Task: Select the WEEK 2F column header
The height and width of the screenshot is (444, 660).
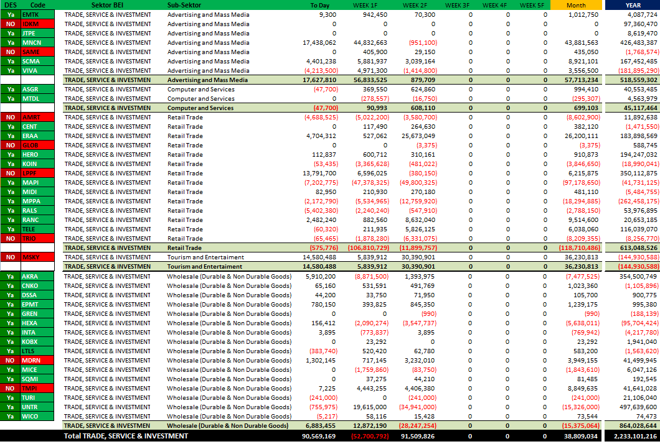Action: pos(415,5)
